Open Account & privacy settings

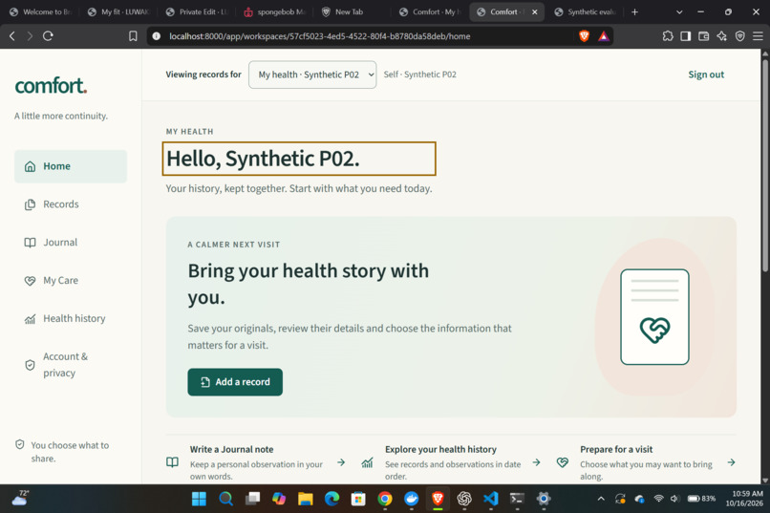[71, 365]
